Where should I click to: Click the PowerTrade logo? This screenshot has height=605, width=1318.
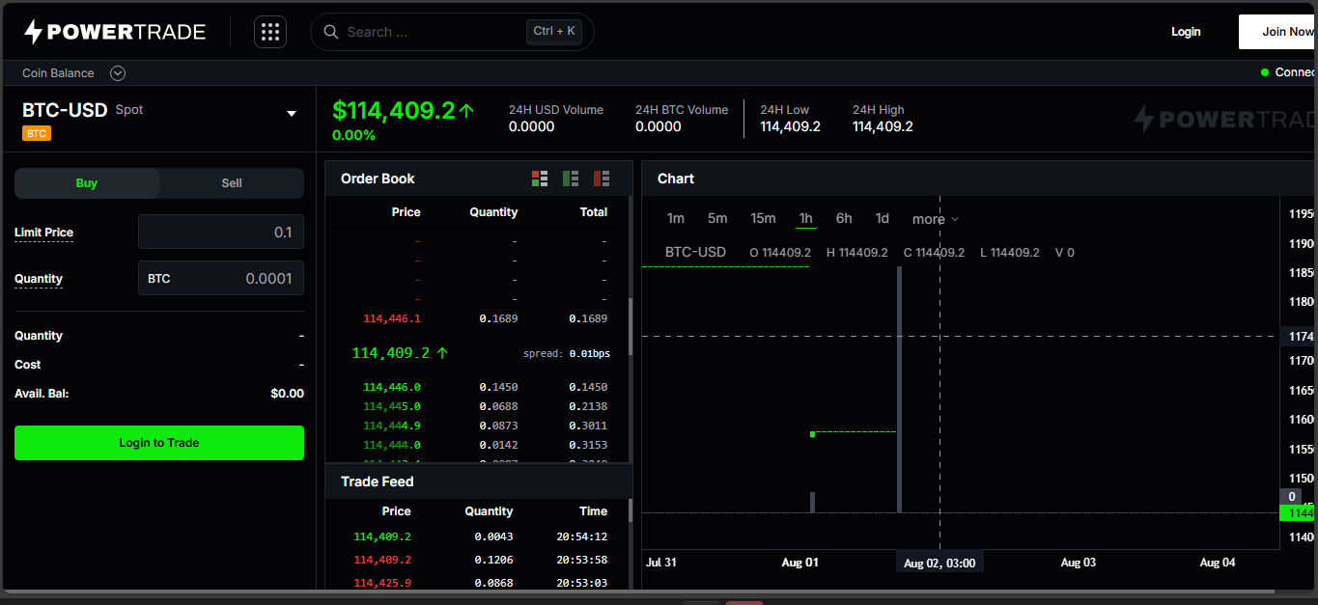coord(115,32)
